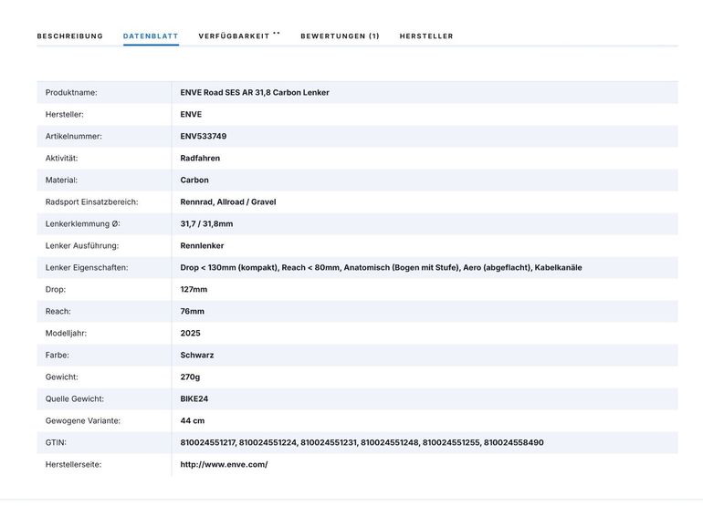This screenshot has width=703, height=506.
Task: Open the Beschreibung tab
Action: click(70, 36)
